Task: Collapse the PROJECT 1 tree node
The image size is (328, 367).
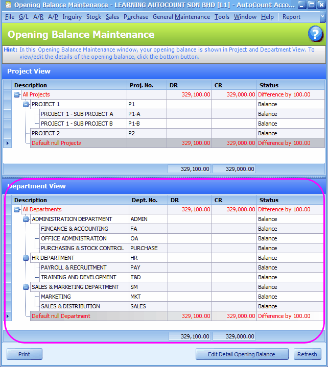Action: pos(26,105)
